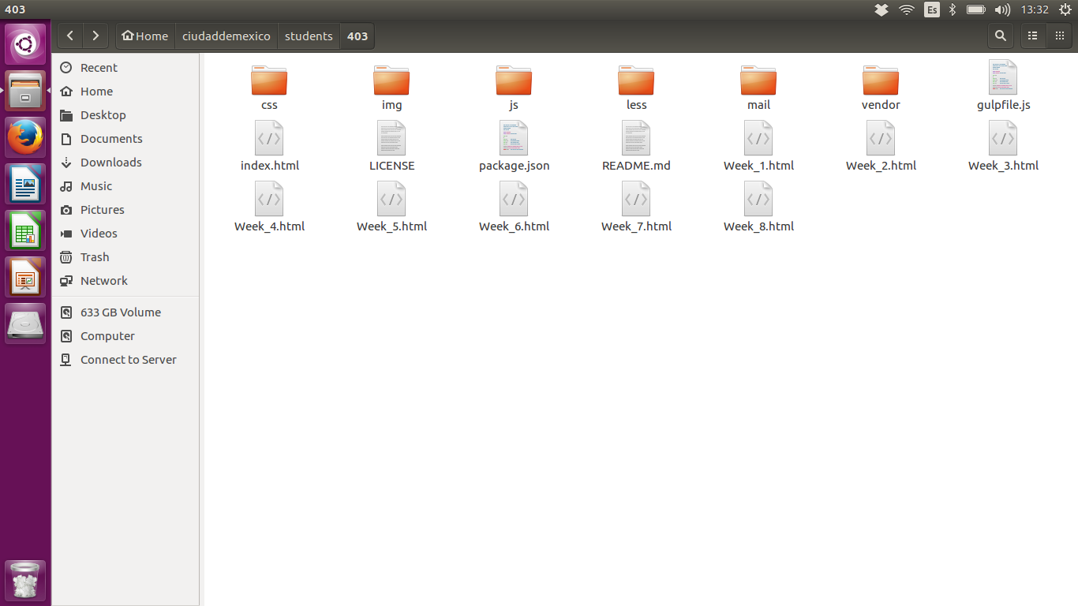Screen dimensions: 1078x606
Task: Select the Week_2.html file icon
Action: pos(881,138)
